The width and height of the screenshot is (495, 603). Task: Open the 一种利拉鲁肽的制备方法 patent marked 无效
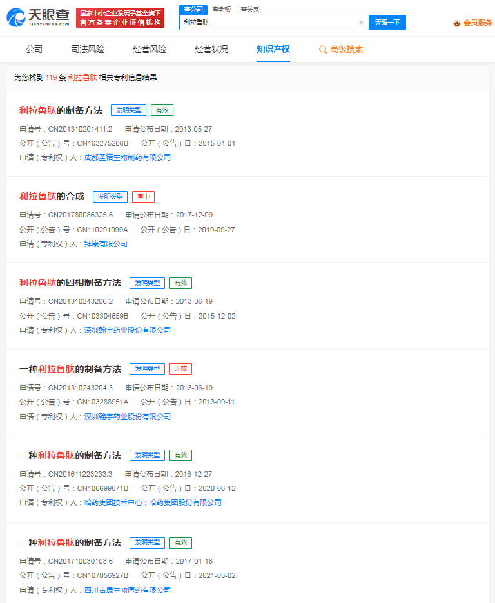[70, 369]
